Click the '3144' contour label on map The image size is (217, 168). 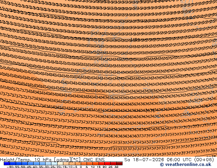click(135, 40)
